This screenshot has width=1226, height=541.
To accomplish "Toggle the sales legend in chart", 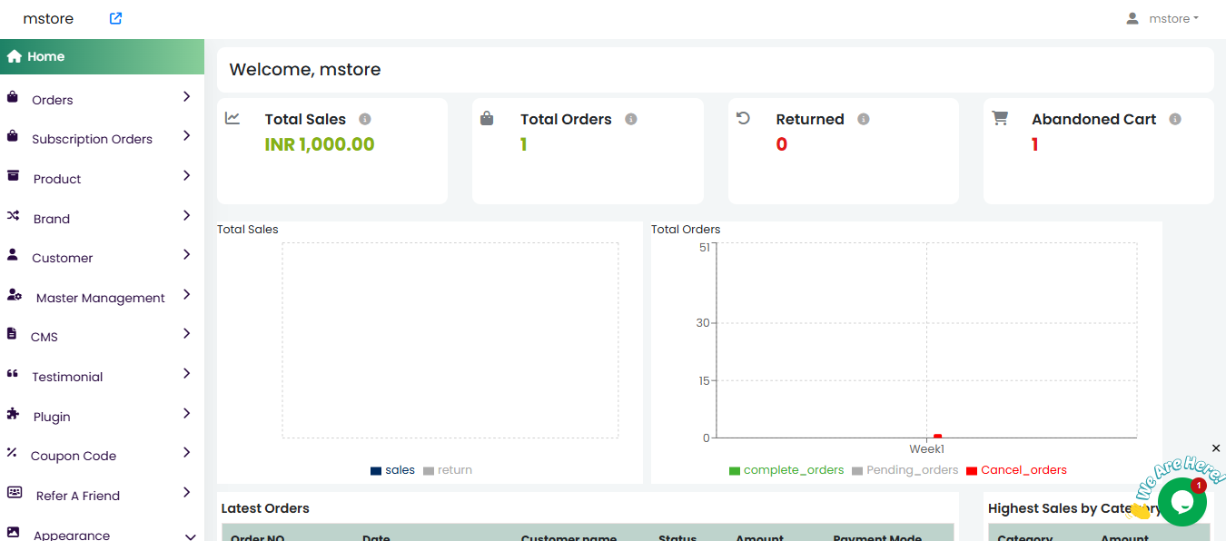I will pos(392,470).
